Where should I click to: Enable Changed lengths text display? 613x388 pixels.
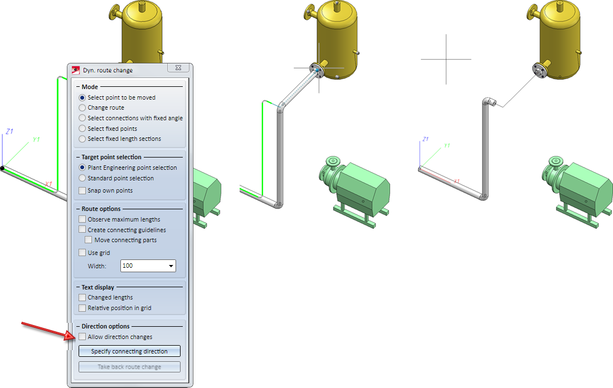pyautogui.click(x=82, y=297)
